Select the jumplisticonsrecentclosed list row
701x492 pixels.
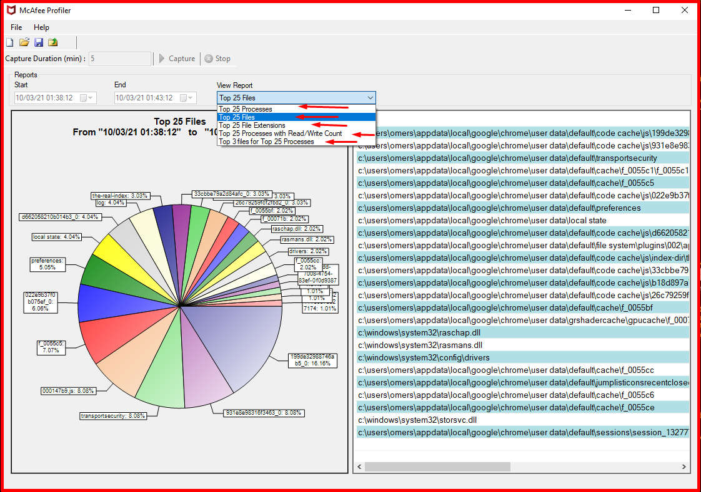coord(522,383)
